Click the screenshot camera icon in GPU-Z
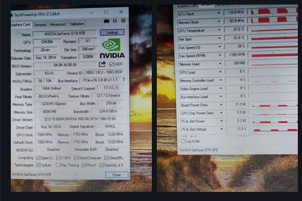302x201 pixels. (106, 21)
